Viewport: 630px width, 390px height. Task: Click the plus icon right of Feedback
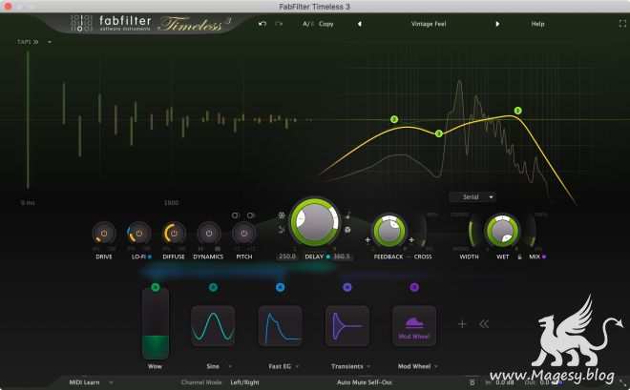click(x=411, y=240)
